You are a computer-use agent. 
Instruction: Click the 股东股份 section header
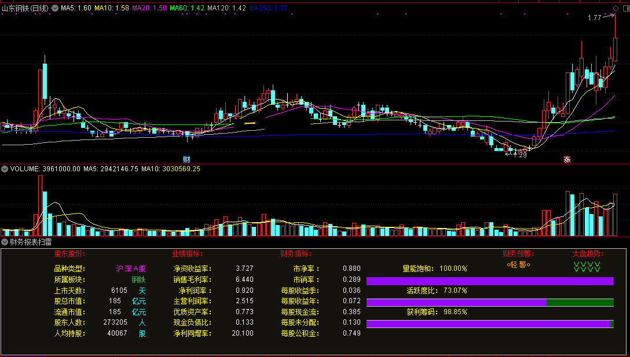click(x=70, y=254)
